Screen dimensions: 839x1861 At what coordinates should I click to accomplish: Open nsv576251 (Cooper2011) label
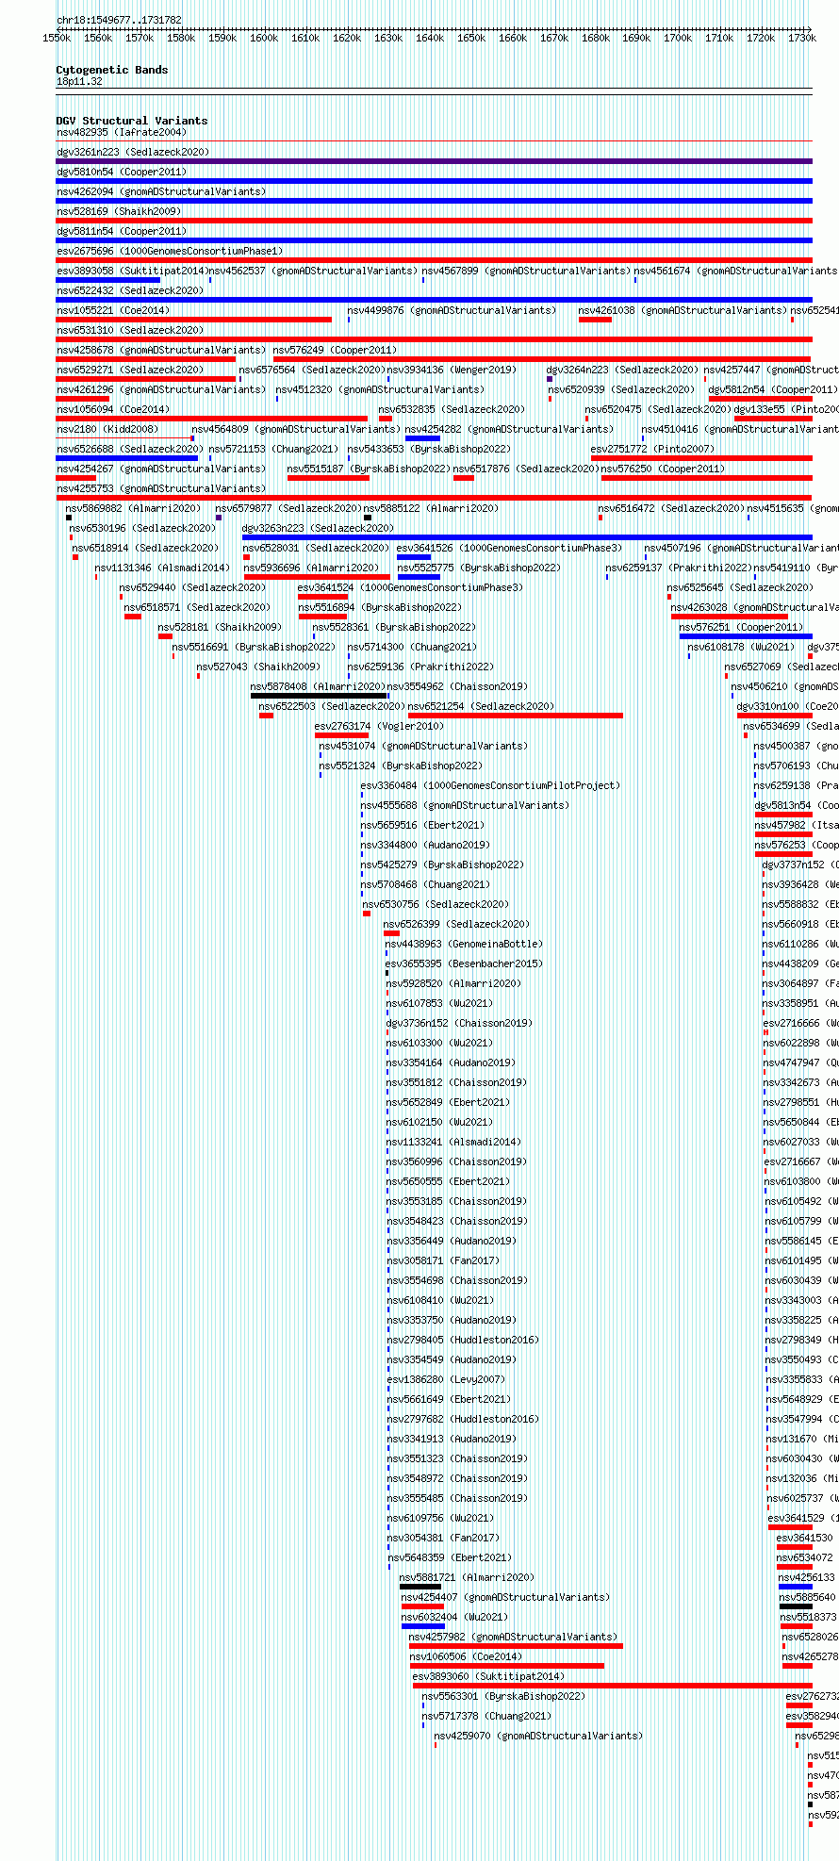[x=742, y=627]
